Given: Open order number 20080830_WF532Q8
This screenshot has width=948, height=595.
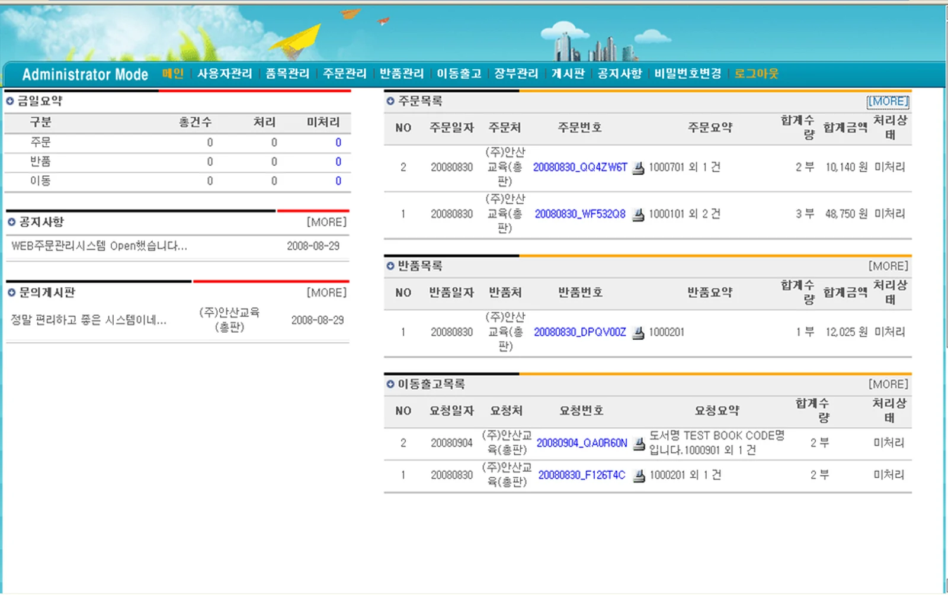Looking at the screenshot, I should click(x=580, y=214).
